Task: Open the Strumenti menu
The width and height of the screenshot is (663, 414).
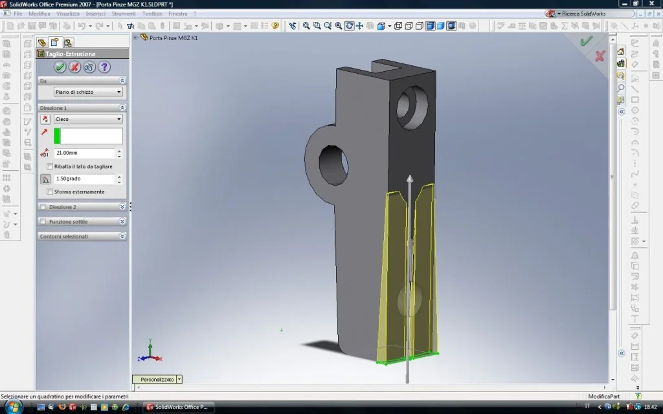Action: (123, 14)
